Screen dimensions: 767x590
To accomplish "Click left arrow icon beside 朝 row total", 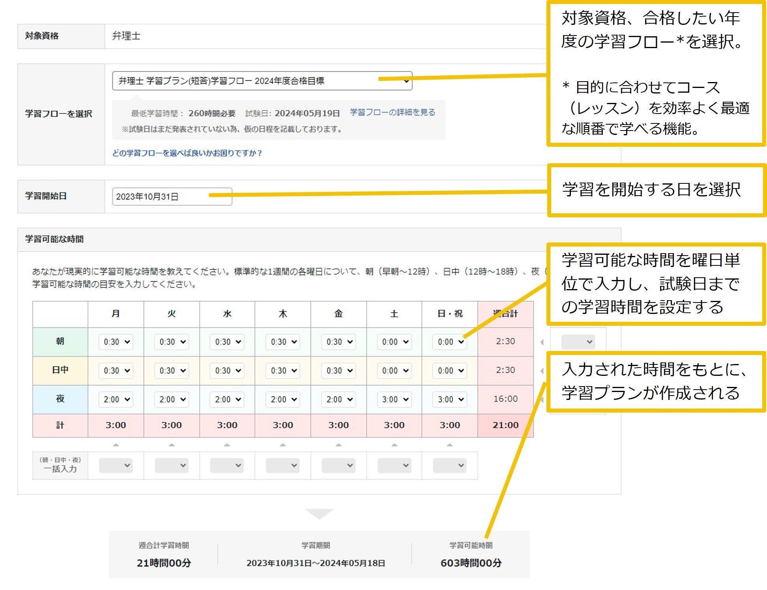I will [x=542, y=342].
